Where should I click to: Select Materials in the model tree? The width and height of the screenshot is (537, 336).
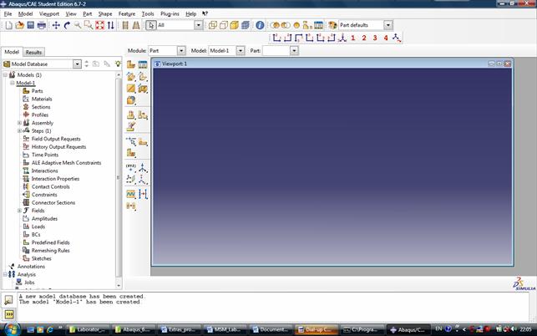(x=42, y=99)
